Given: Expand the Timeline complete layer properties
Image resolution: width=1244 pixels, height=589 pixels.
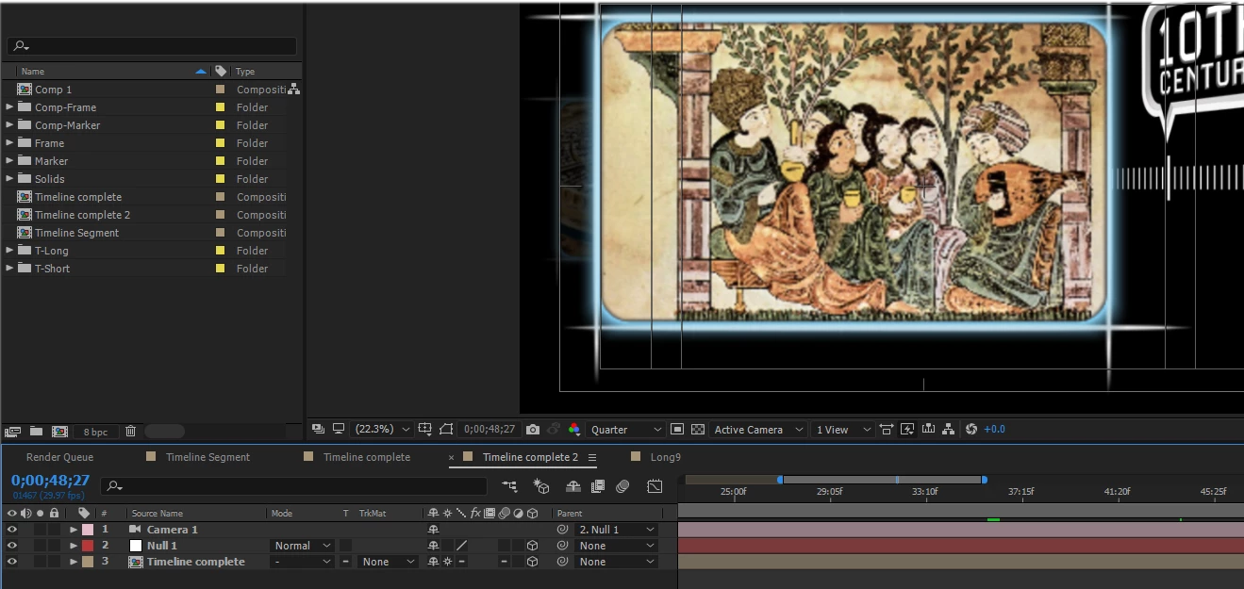Looking at the screenshot, I should click(74, 562).
